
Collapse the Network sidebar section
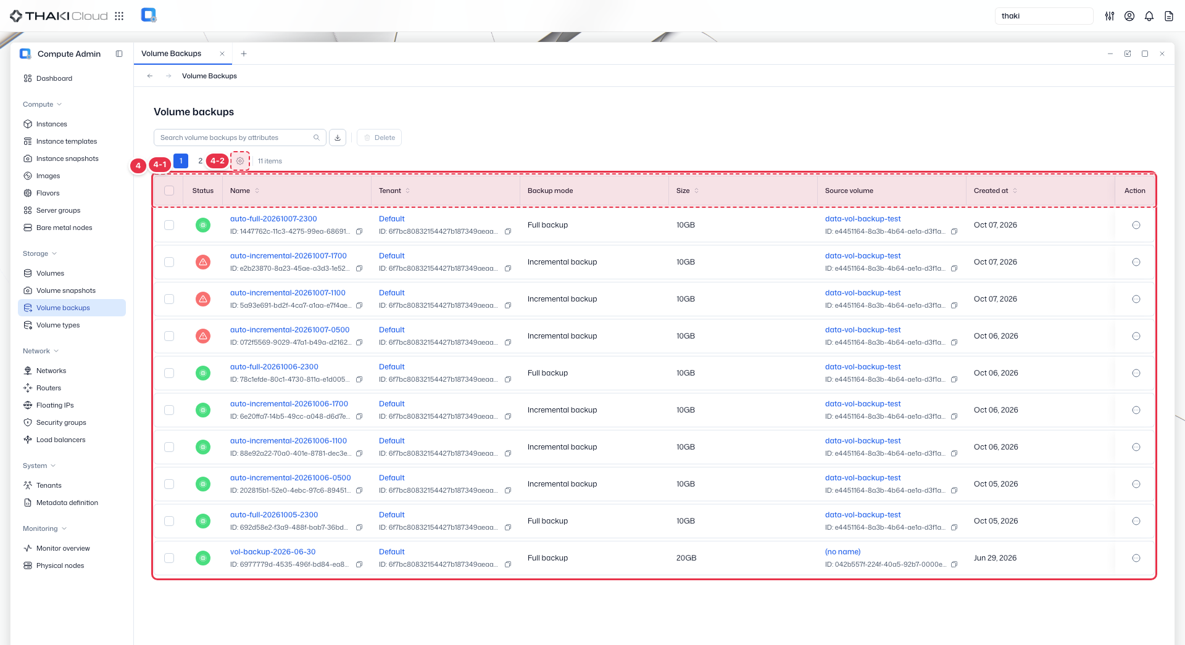(x=41, y=351)
